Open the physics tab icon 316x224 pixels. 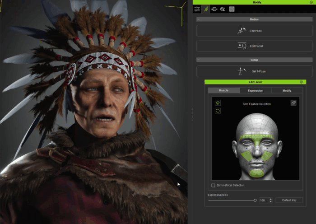223,9
